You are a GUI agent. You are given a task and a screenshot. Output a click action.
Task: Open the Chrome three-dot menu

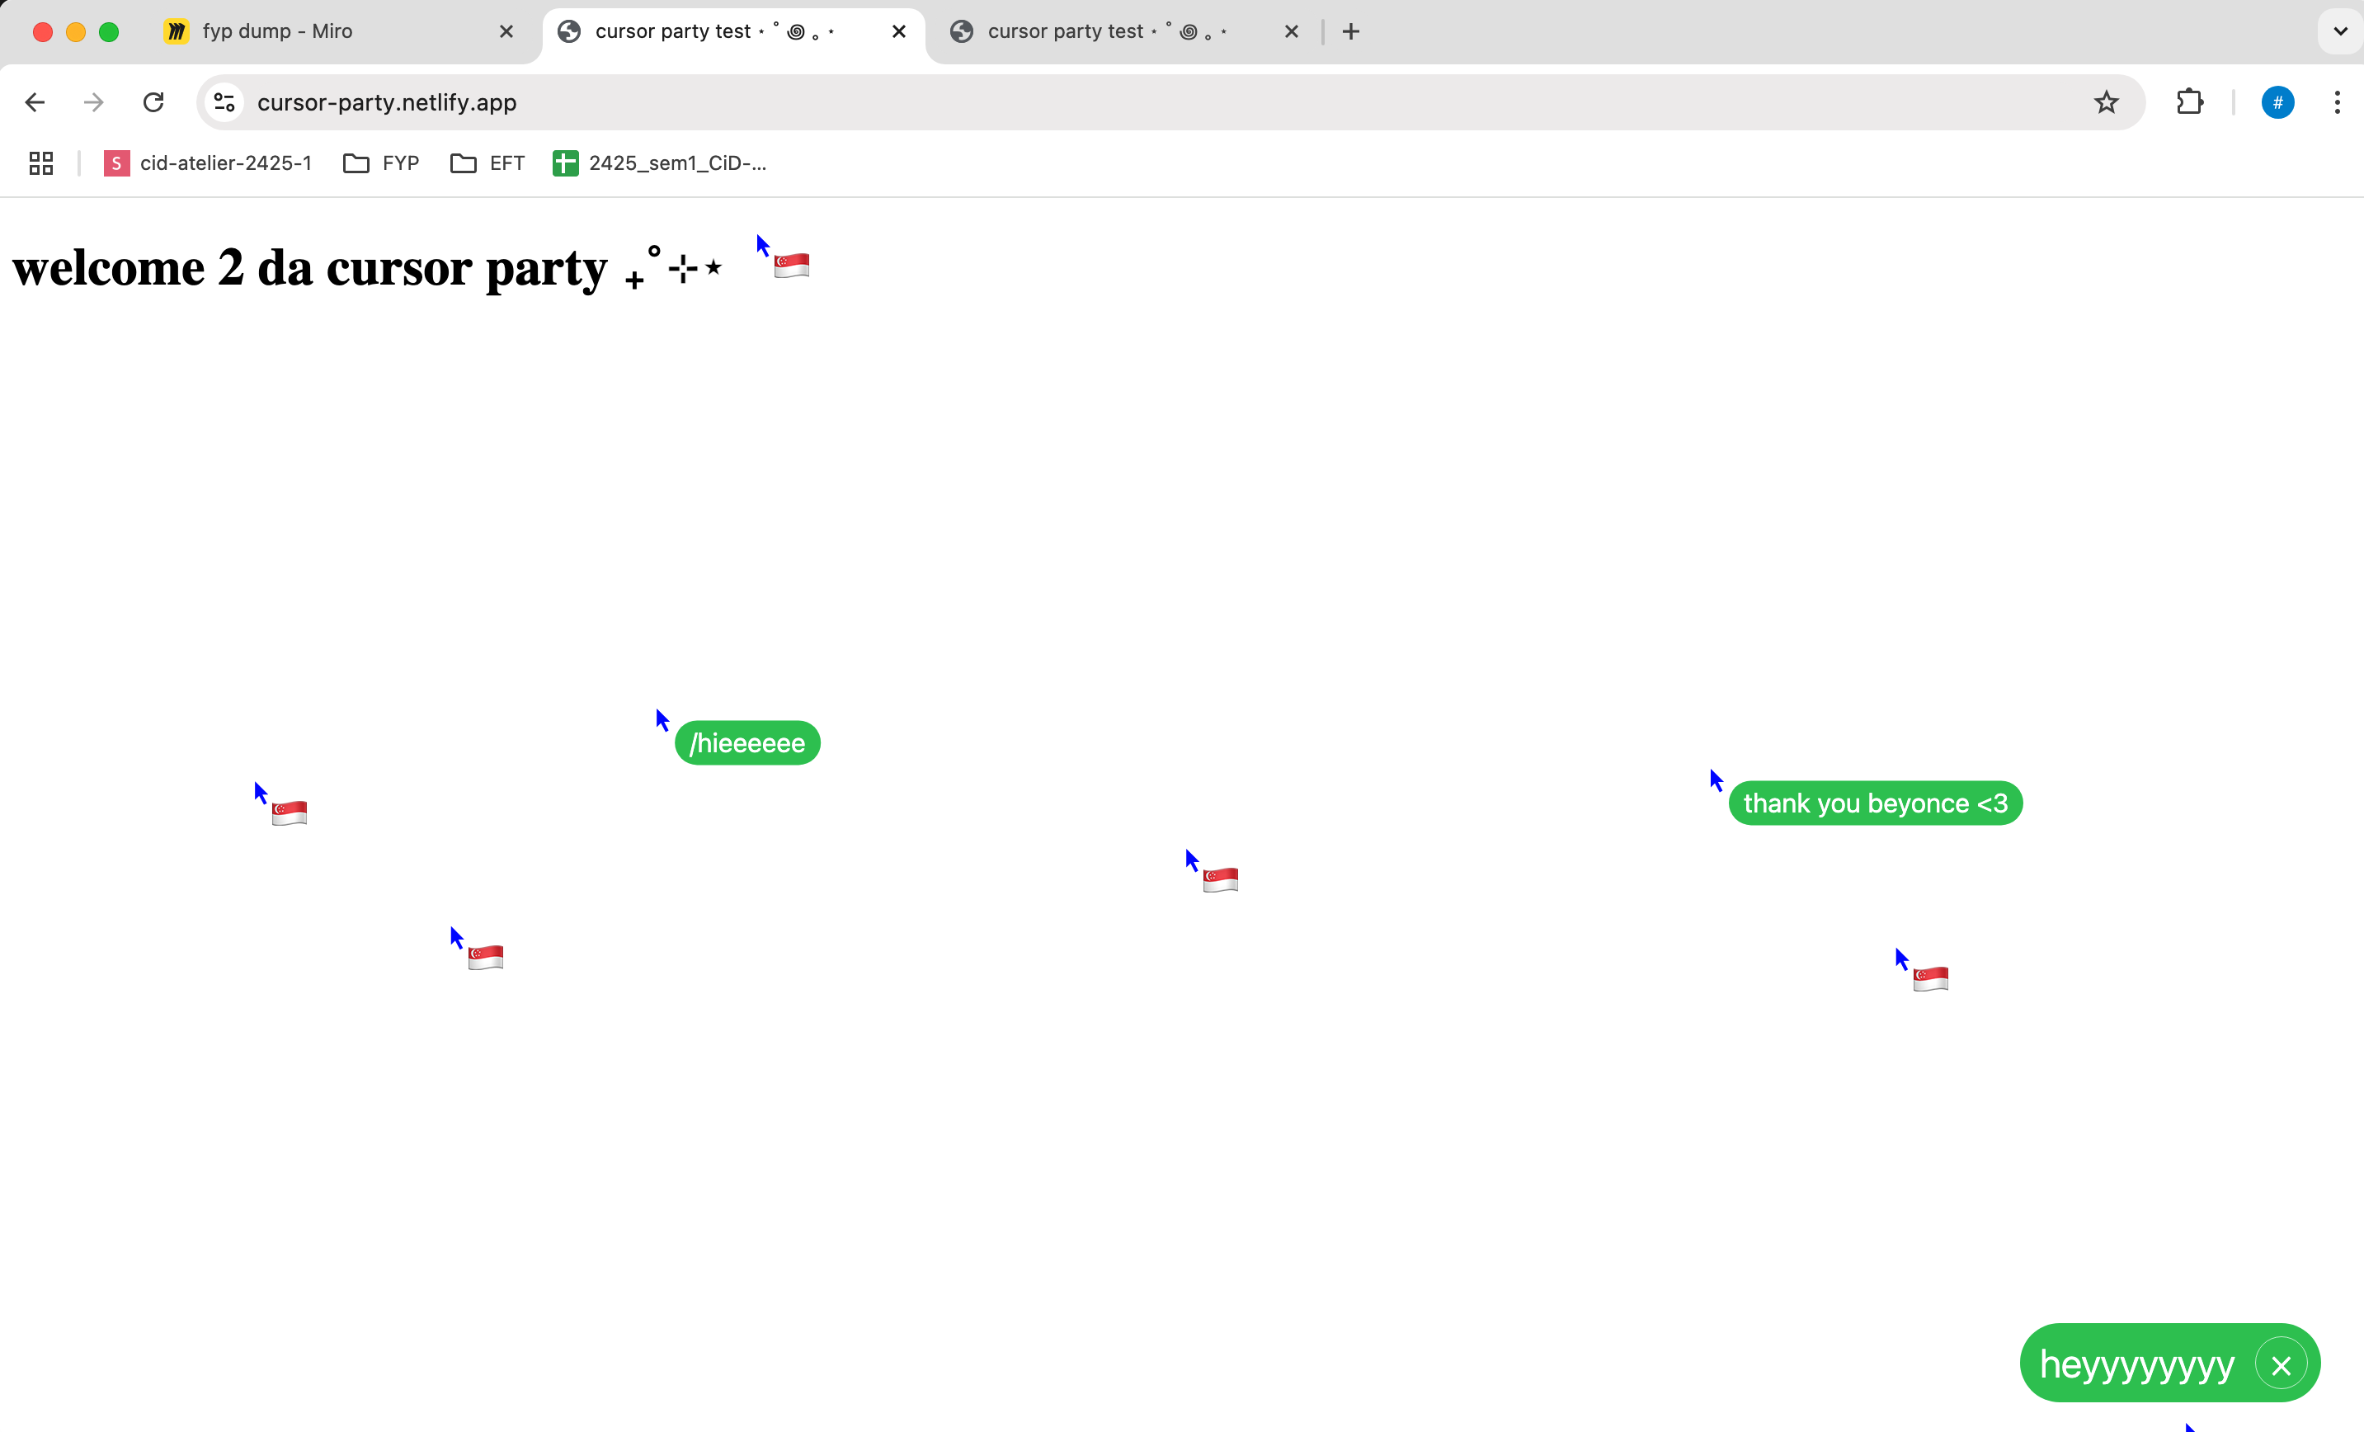(x=2336, y=101)
